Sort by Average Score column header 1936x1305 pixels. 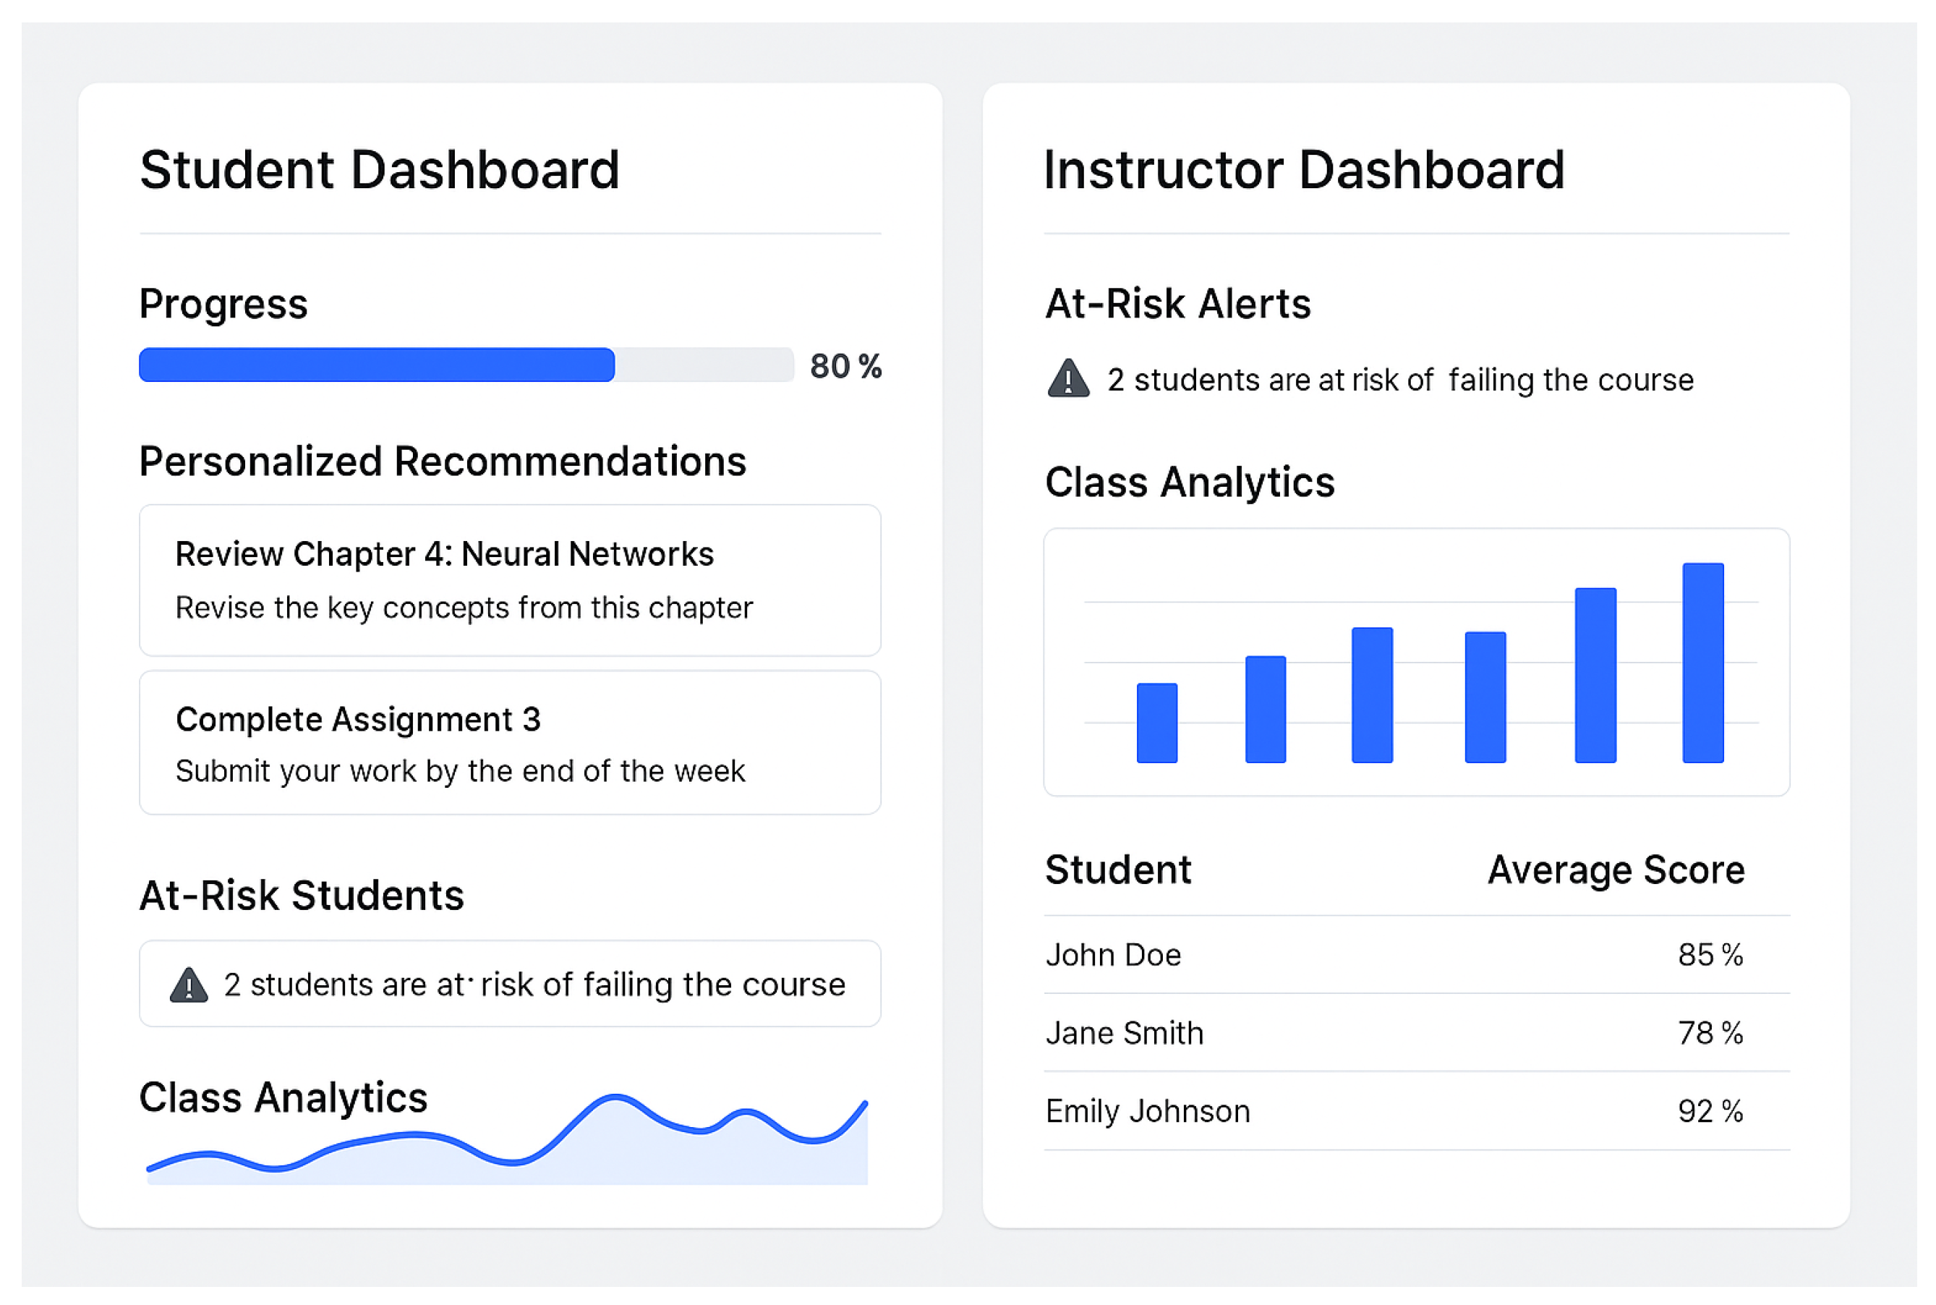point(1616,870)
